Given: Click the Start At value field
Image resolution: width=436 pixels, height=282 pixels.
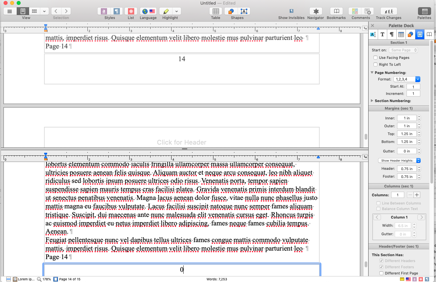Looking at the screenshot, I should pos(413,86).
